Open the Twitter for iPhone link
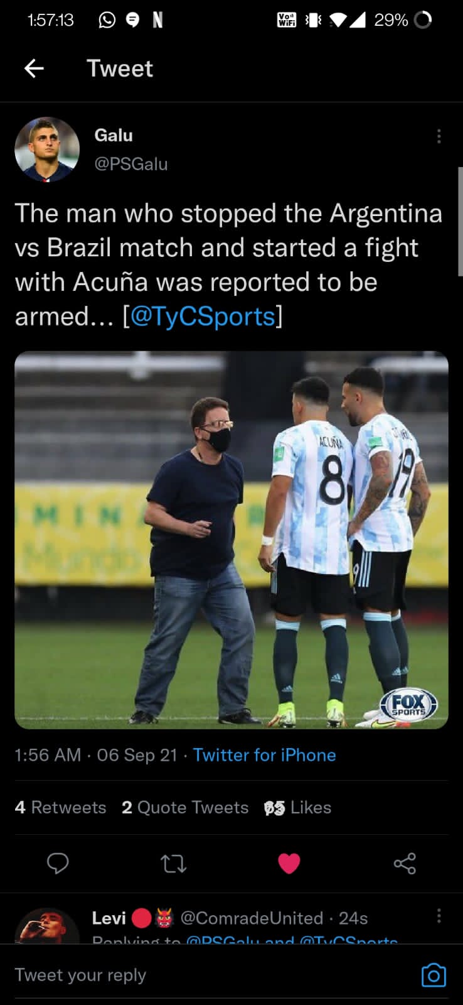Screen dimensions: 463x1005 tap(264, 755)
